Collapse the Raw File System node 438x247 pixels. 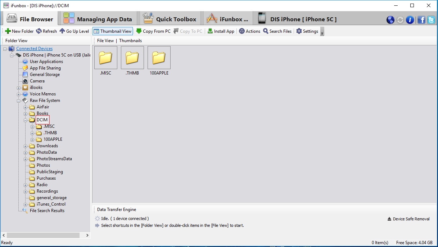19,100
